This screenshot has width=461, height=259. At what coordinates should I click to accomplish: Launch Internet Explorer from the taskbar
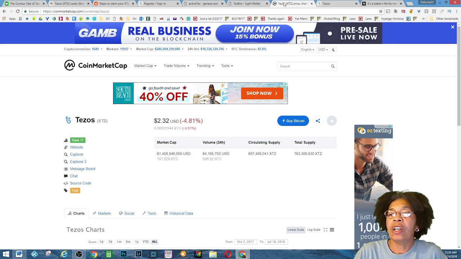click(x=64, y=254)
